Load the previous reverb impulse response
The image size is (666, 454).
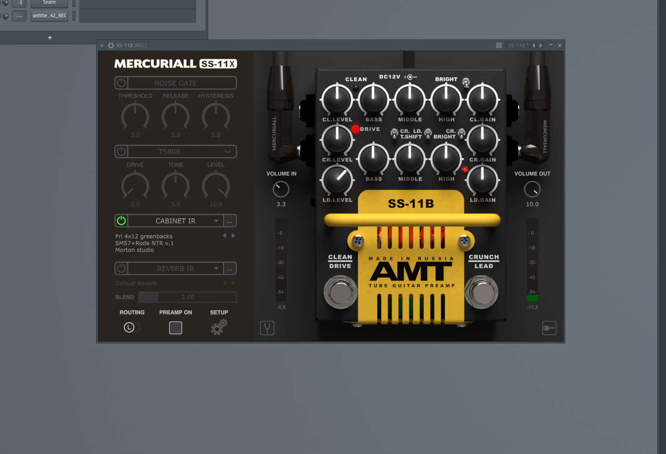point(224,283)
